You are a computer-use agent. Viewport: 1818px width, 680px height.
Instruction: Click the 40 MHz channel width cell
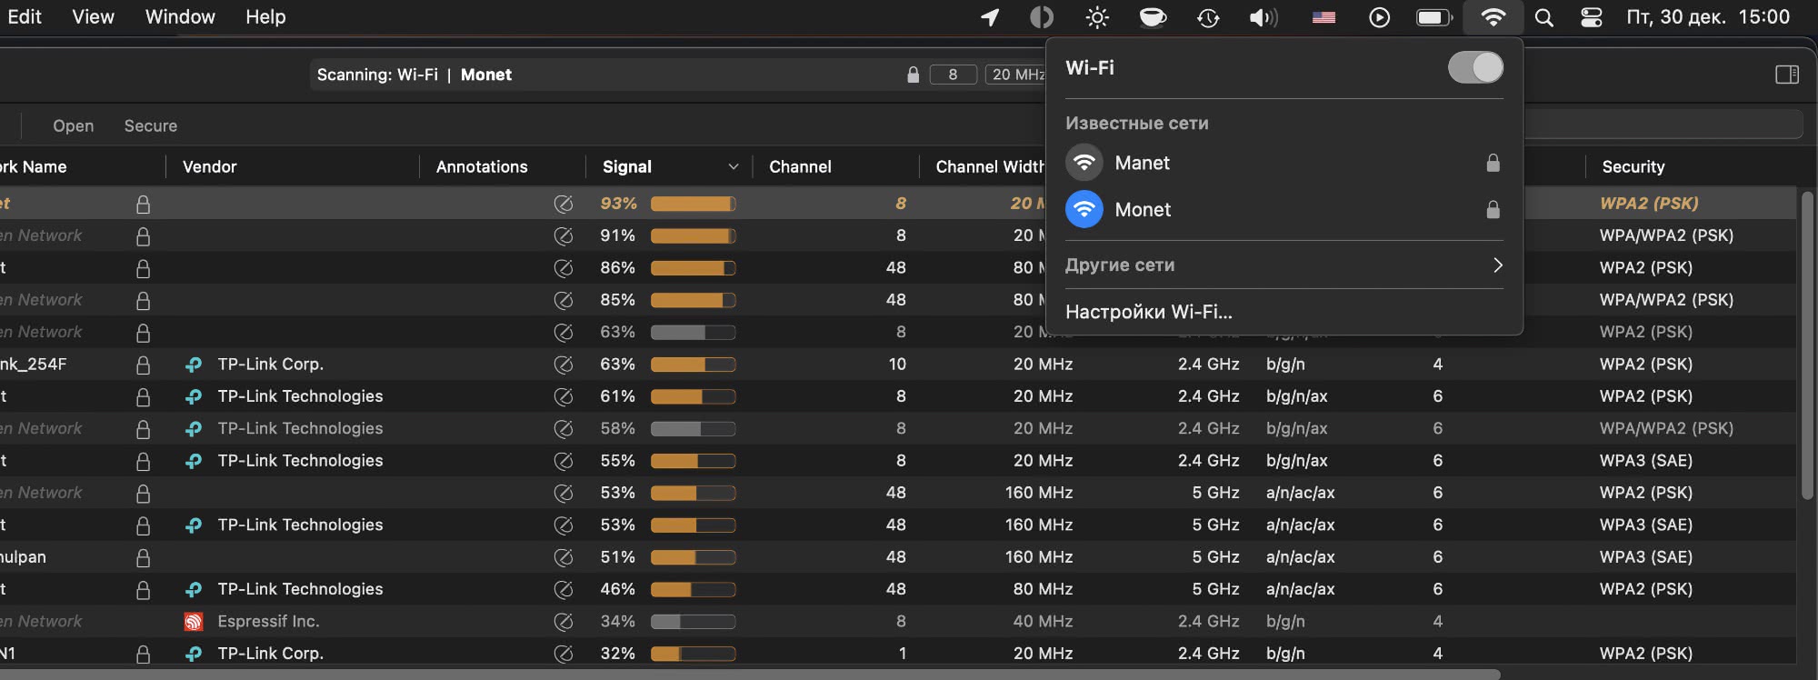coord(1043,622)
